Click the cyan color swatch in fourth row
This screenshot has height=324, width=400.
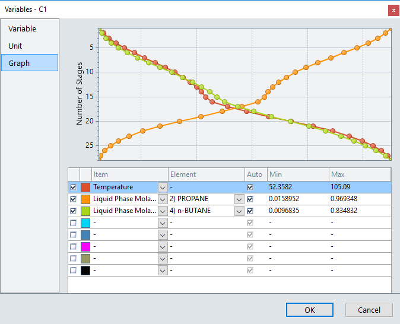tap(85, 223)
